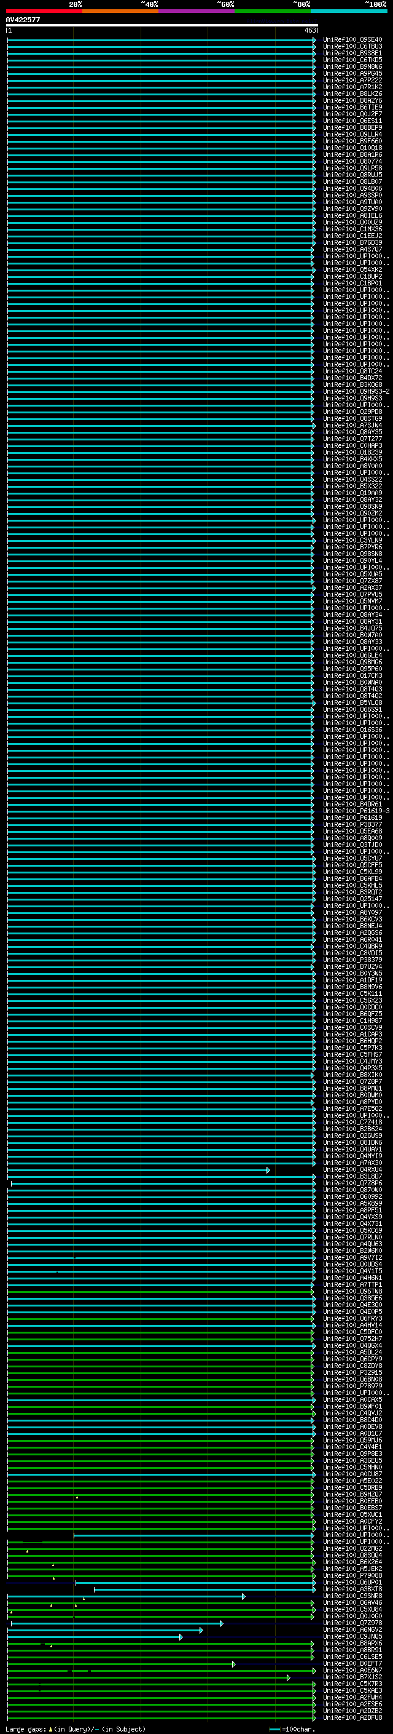Select the UniRef100_A7SJW4 label

click(x=352, y=426)
